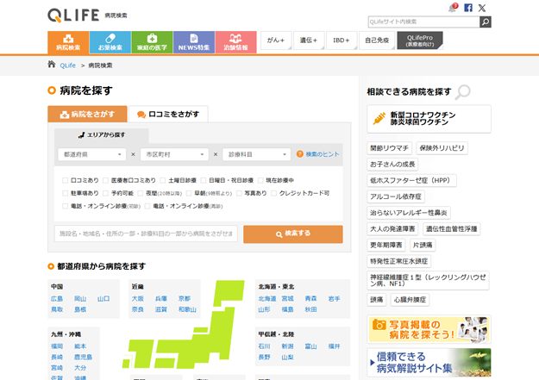The width and height of the screenshot is (539, 380).
Task: Select the 心臓弁膜症 tag
Action: pos(410,300)
